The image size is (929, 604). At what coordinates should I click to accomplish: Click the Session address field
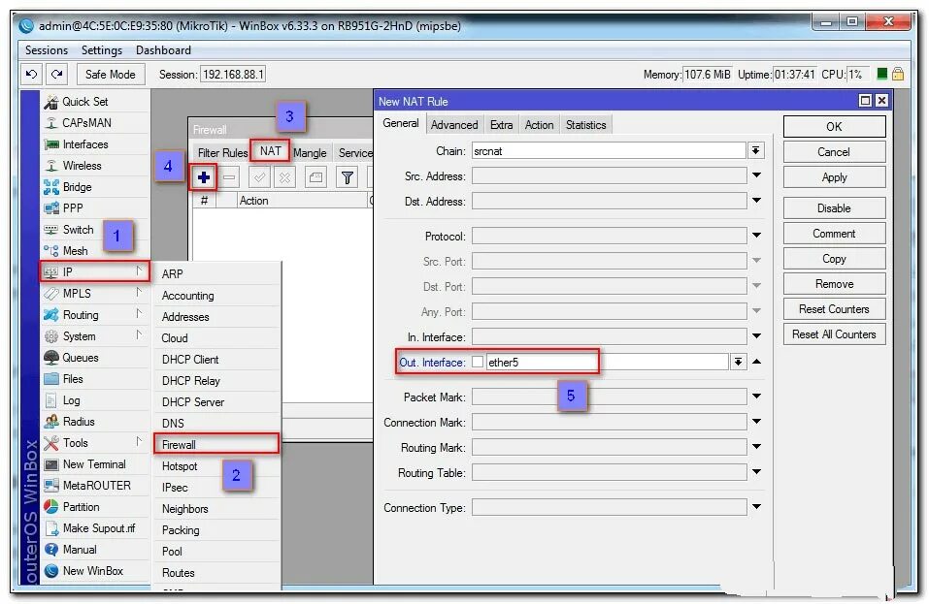[x=233, y=74]
